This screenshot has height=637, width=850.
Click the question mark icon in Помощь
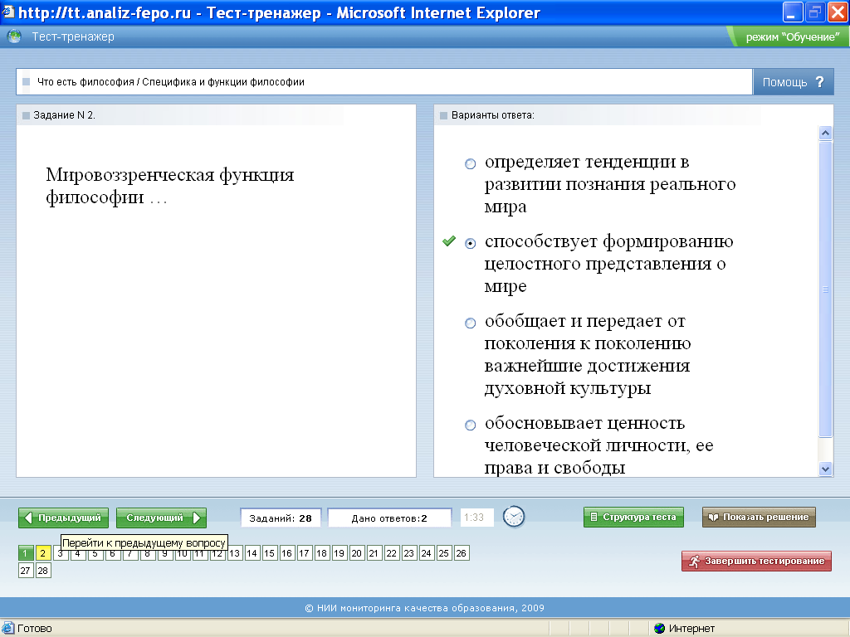click(819, 82)
